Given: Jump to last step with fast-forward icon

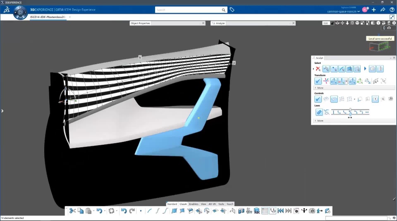Looking at the screenshot, I should [x=288, y=211].
